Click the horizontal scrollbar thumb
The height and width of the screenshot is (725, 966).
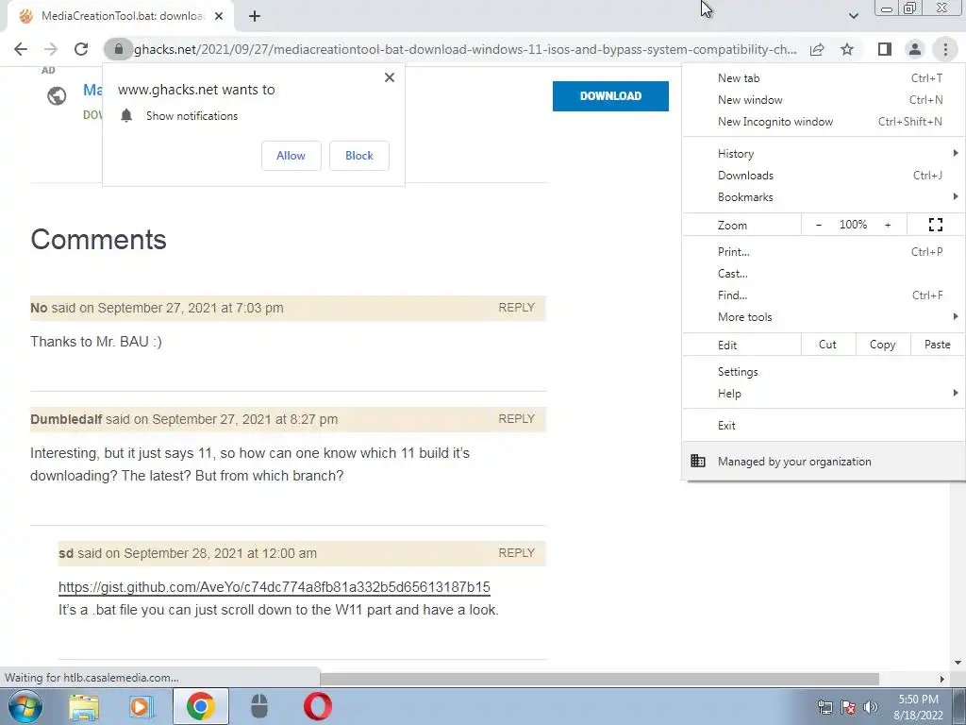(x=599, y=679)
